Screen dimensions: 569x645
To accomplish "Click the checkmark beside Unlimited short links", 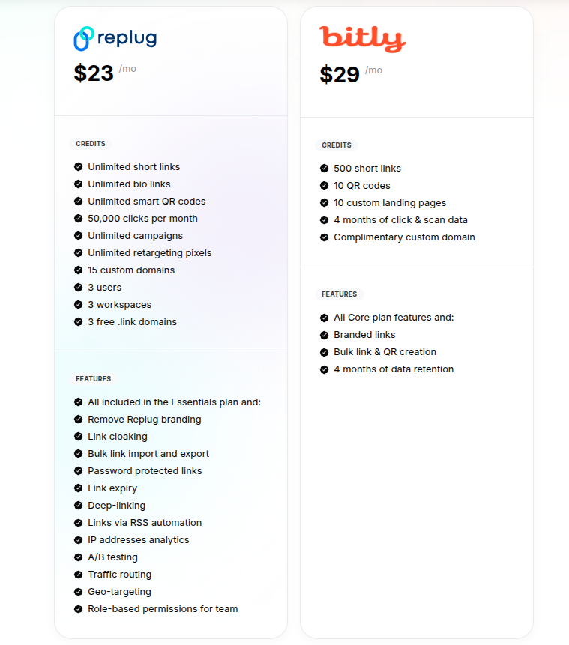I will pyautogui.click(x=79, y=166).
